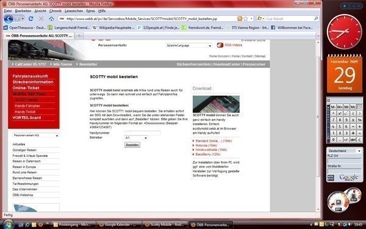The width and height of the screenshot is (366, 229).
Task: Open the Deutschland country dropdown in gadget
Action: (x=344, y=151)
